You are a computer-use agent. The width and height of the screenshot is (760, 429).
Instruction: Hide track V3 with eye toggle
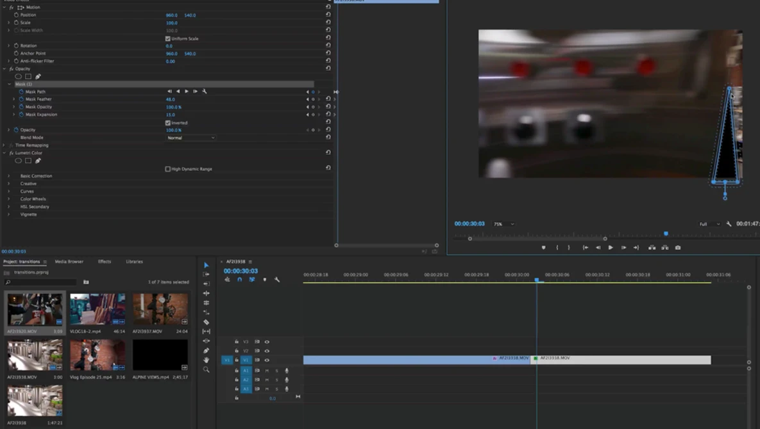[x=267, y=342]
